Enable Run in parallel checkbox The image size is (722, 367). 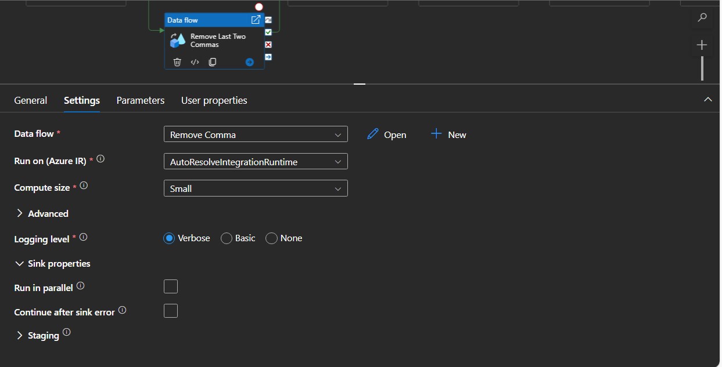[171, 286]
